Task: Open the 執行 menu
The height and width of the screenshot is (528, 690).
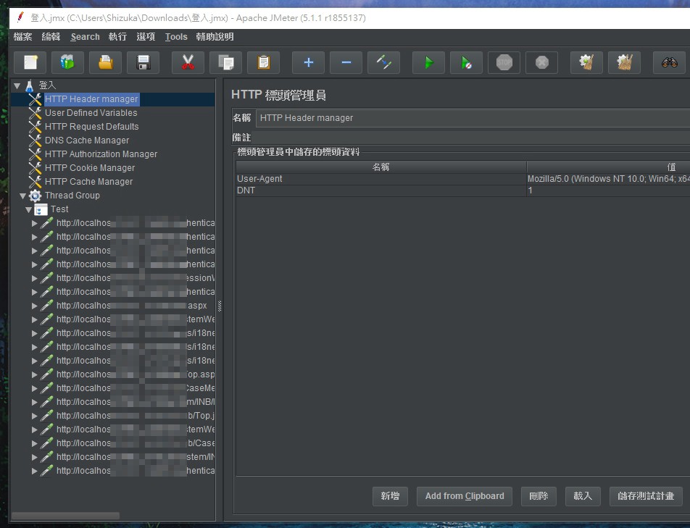Action: tap(117, 37)
